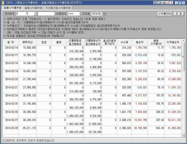
Task: Click the 옵션매매금 column header
Action: (x=75, y=44)
